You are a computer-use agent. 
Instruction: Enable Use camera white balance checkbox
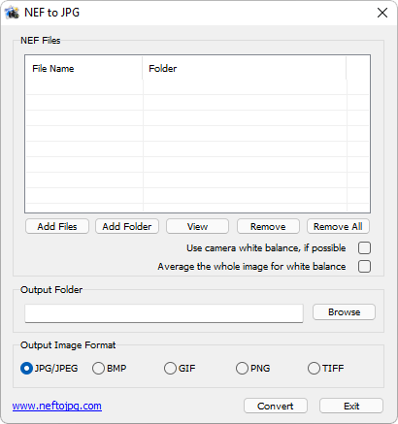tap(364, 248)
